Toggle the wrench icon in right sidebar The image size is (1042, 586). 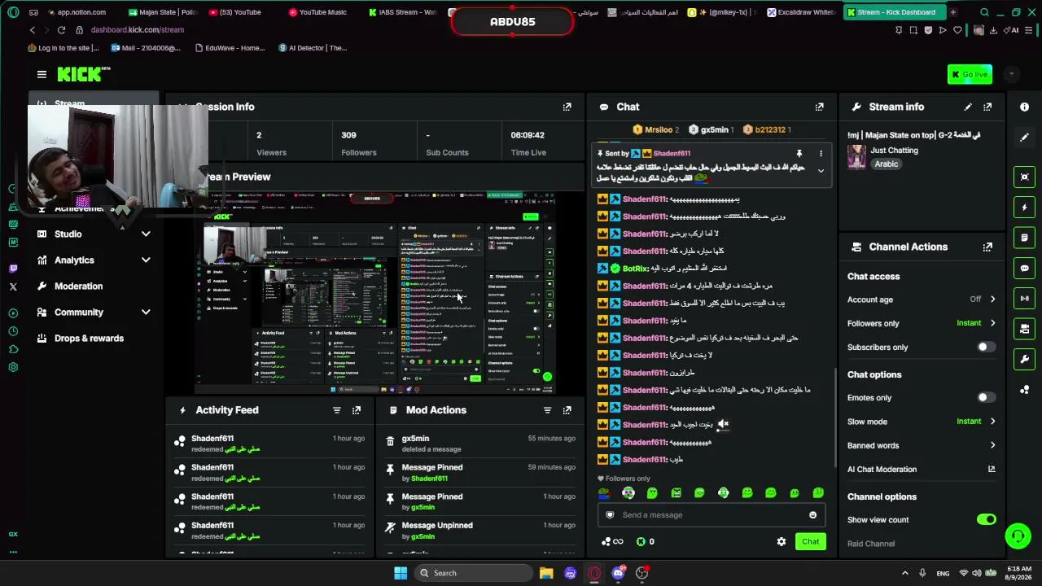tap(1024, 359)
